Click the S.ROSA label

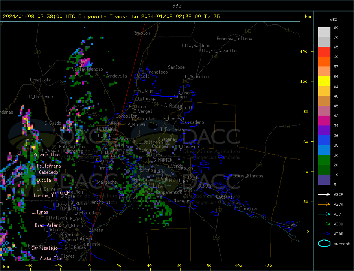[205, 186]
